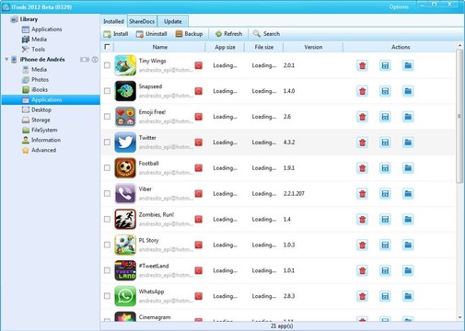465x331 pixels.
Task: Open Desktop in the device tree
Action: (37, 109)
